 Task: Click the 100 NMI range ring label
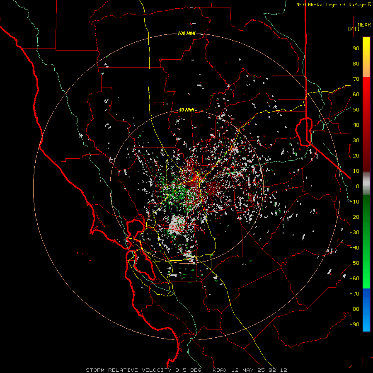[x=186, y=33]
